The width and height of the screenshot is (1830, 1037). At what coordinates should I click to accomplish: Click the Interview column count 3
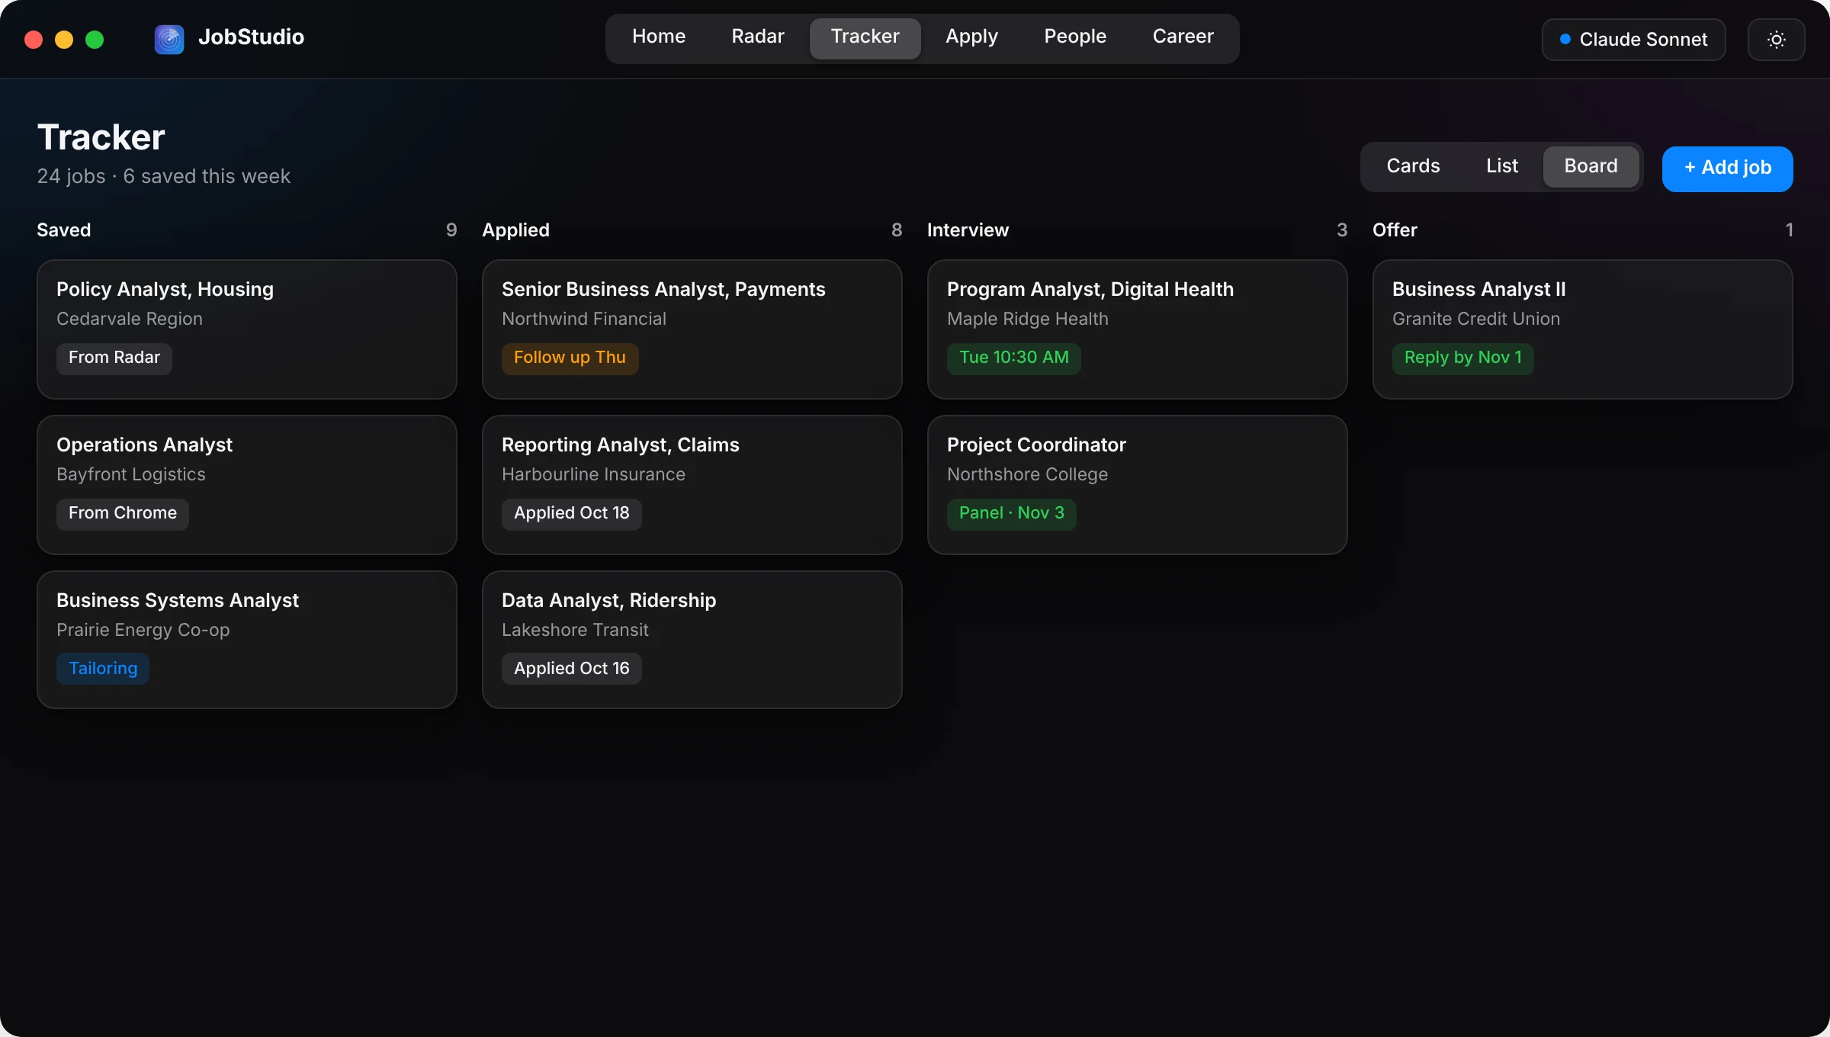1342,230
